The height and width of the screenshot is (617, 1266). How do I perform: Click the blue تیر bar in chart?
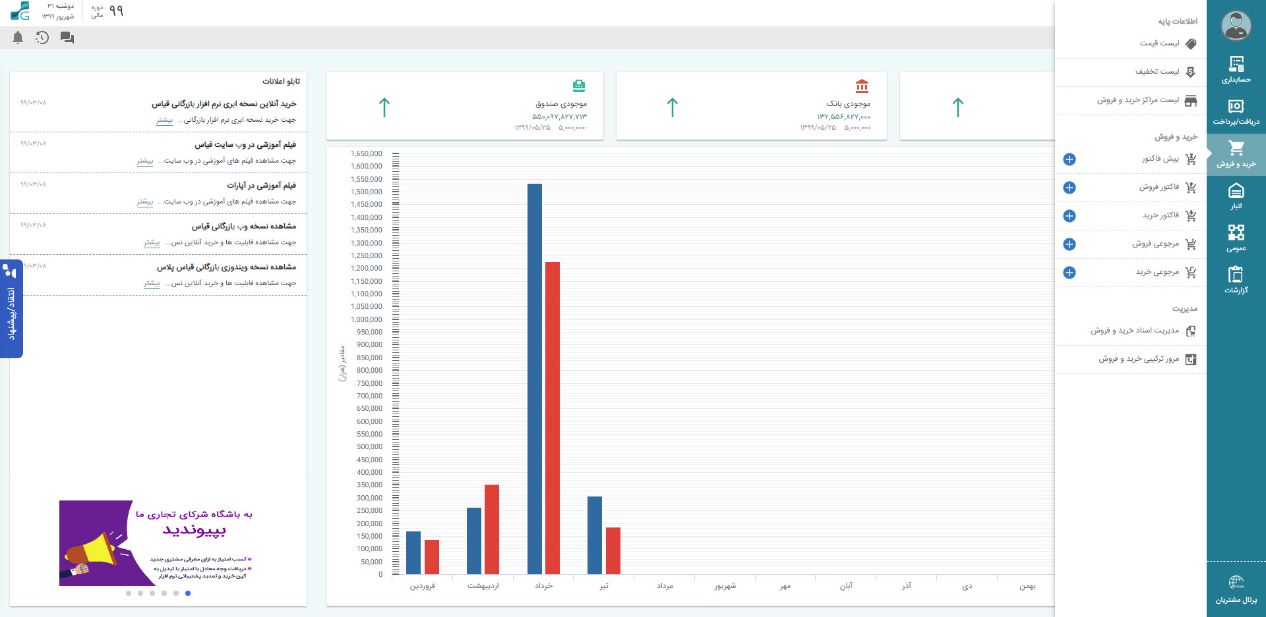tap(595, 535)
